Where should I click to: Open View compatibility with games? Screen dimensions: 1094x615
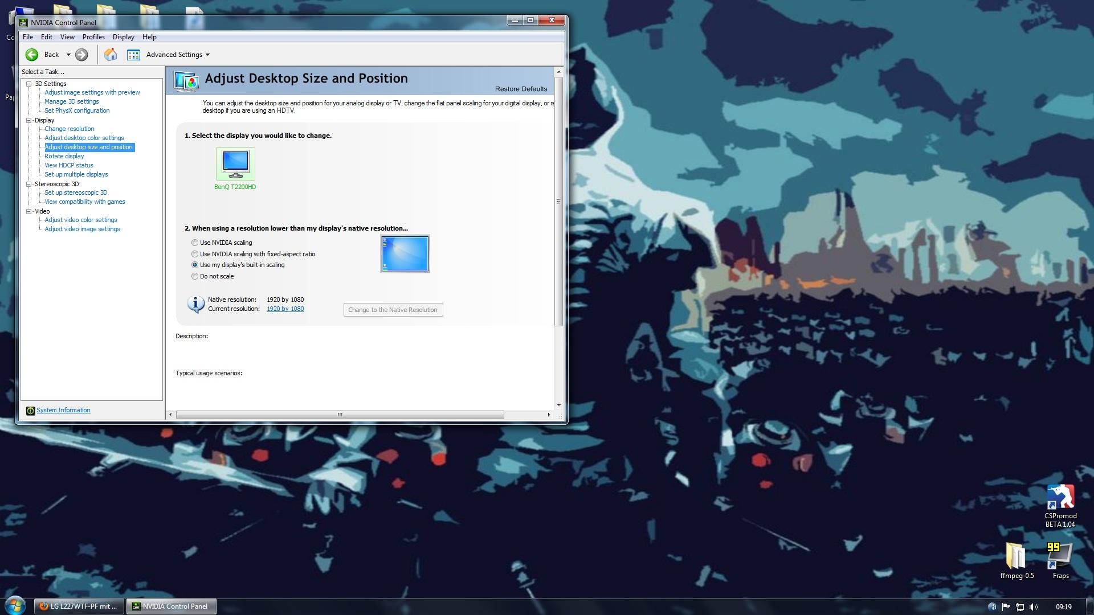85,202
